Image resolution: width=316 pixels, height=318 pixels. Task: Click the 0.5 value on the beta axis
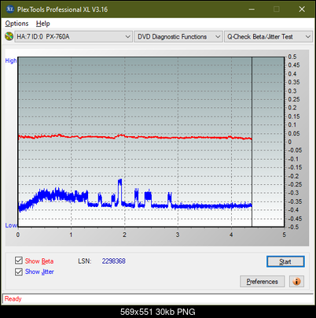[292, 57]
